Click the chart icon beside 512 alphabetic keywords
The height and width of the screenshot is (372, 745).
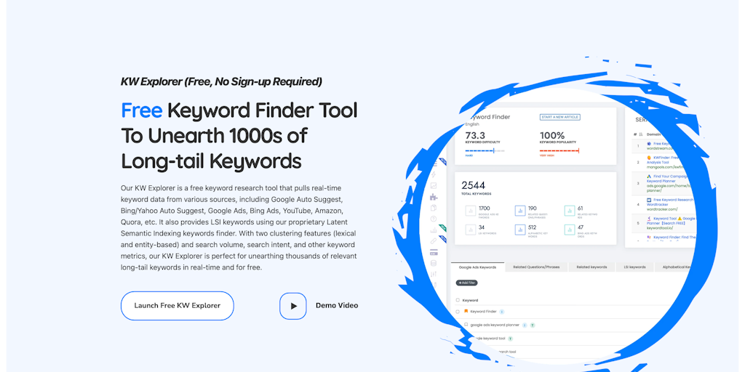click(x=520, y=230)
